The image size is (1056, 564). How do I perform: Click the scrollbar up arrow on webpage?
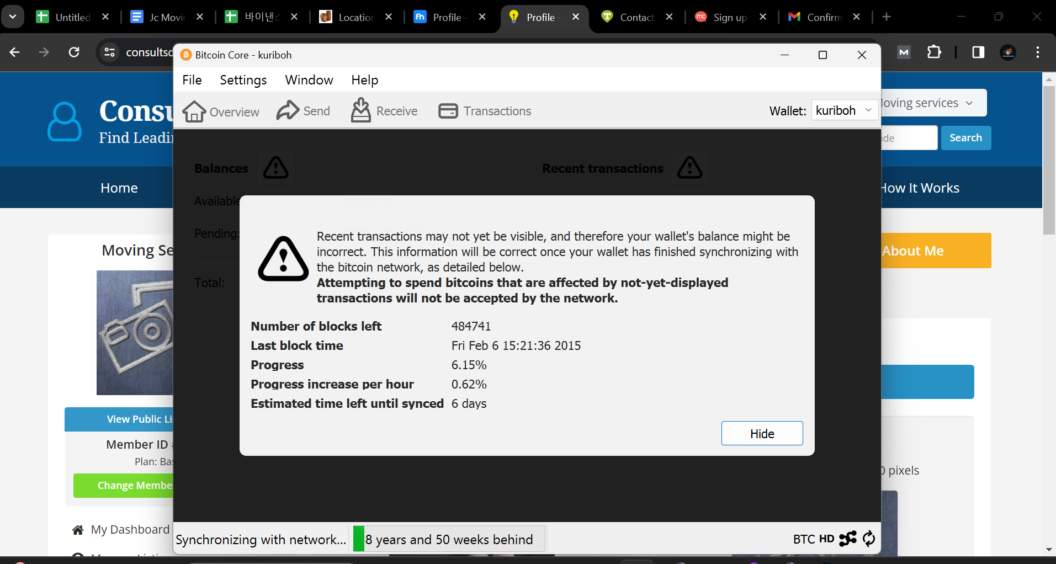(x=1049, y=79)
